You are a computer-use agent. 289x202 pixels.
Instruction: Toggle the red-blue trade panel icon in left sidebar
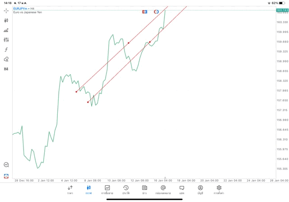[6, 176]
